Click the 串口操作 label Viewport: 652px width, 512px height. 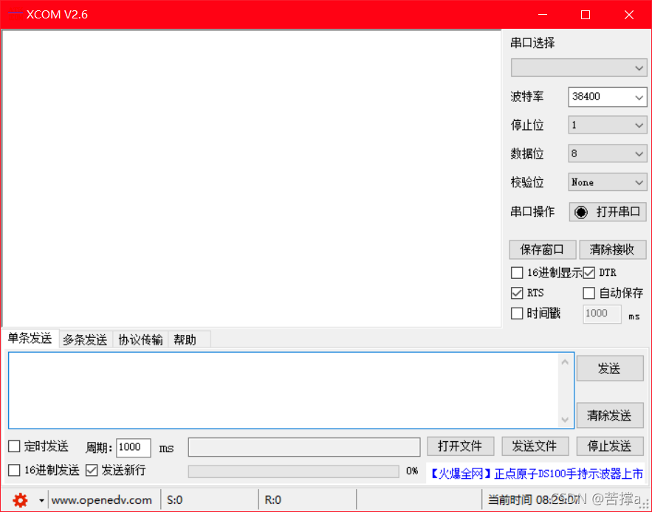(532, 212)
